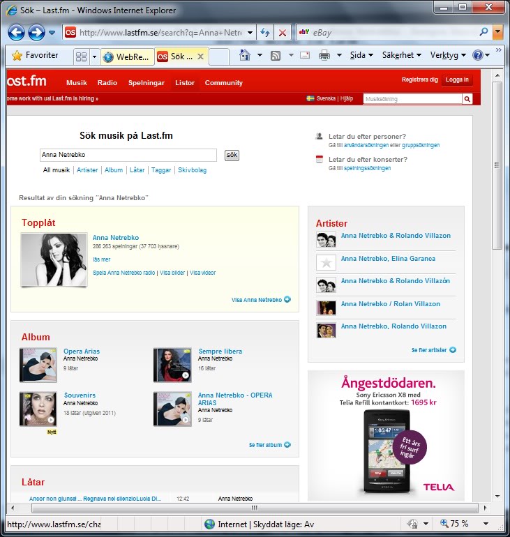
Task: Expand the Home button dropdown arrow
Action: click(260, 55)
